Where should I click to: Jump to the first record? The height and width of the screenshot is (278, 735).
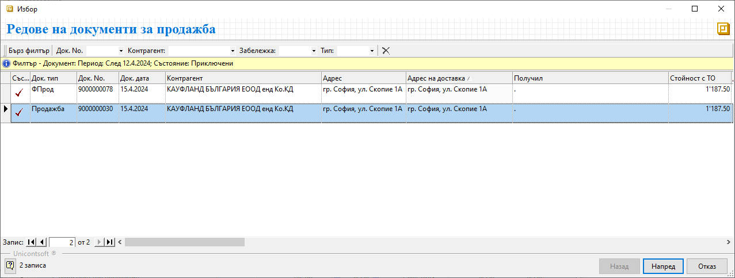pos(31,242)
